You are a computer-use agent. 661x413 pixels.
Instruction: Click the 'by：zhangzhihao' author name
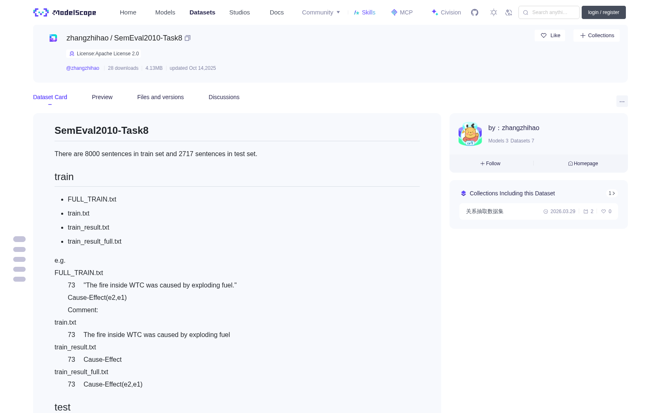(x=514, y=128)
